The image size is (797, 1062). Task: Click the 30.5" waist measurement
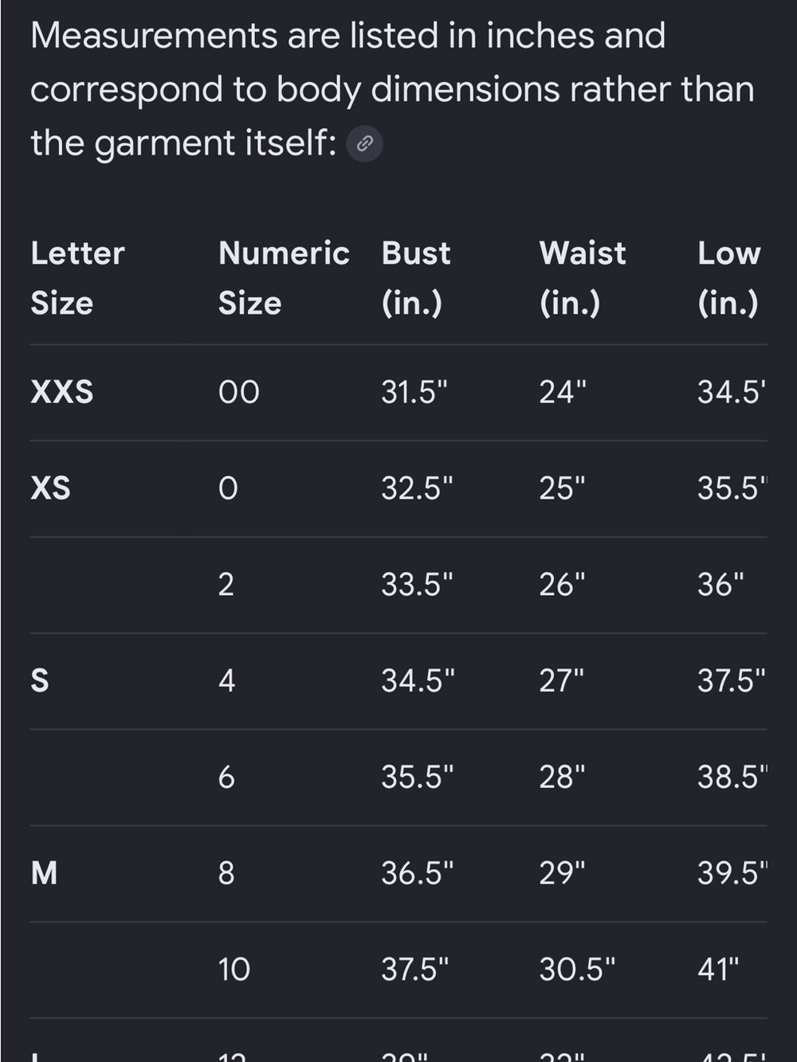[577, 970]
